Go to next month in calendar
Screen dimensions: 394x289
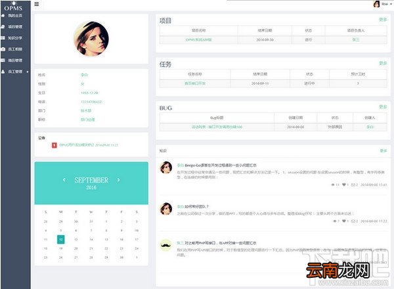[x=118, y=180]
